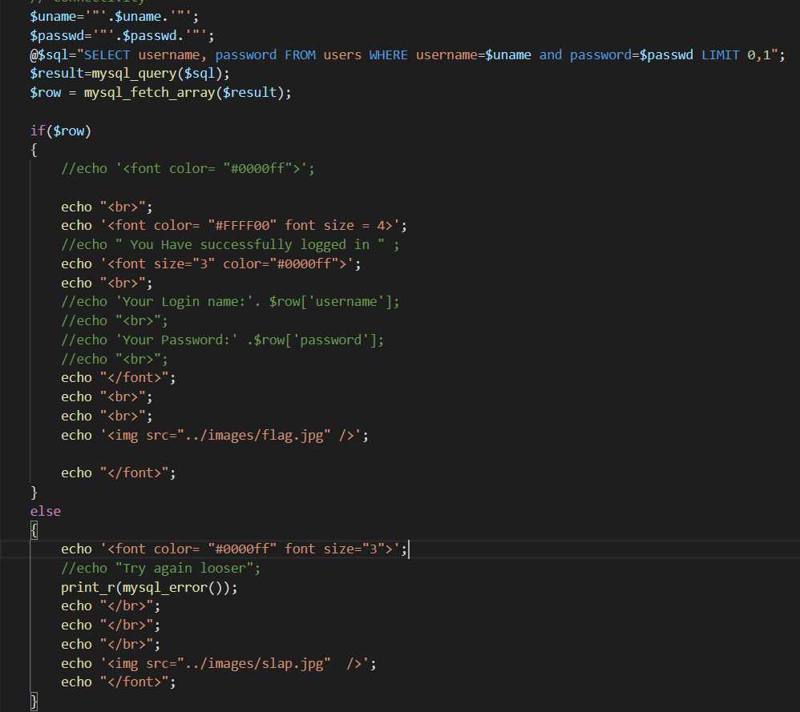The height and width of the screenshot is (712, 800).
Task: Click the echo line with font size="3" color="#0000ff"
Action: 211,264
